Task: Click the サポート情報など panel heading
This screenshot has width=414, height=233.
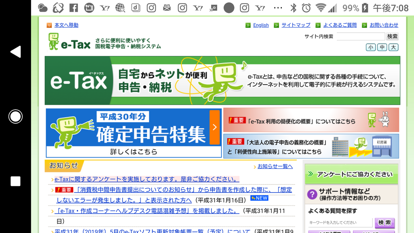Action: tap(351, 195)
